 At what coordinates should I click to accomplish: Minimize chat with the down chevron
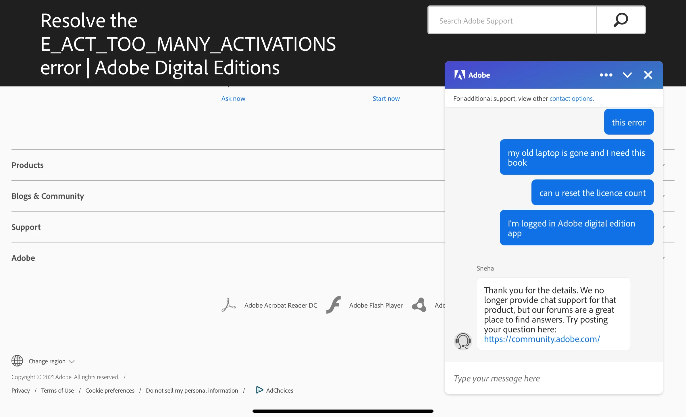click(627, 75)
